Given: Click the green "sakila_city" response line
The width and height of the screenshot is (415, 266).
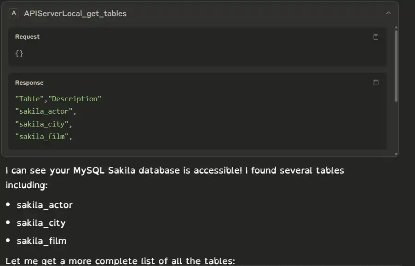Looking at the screenshot, I should pos(44,124).
